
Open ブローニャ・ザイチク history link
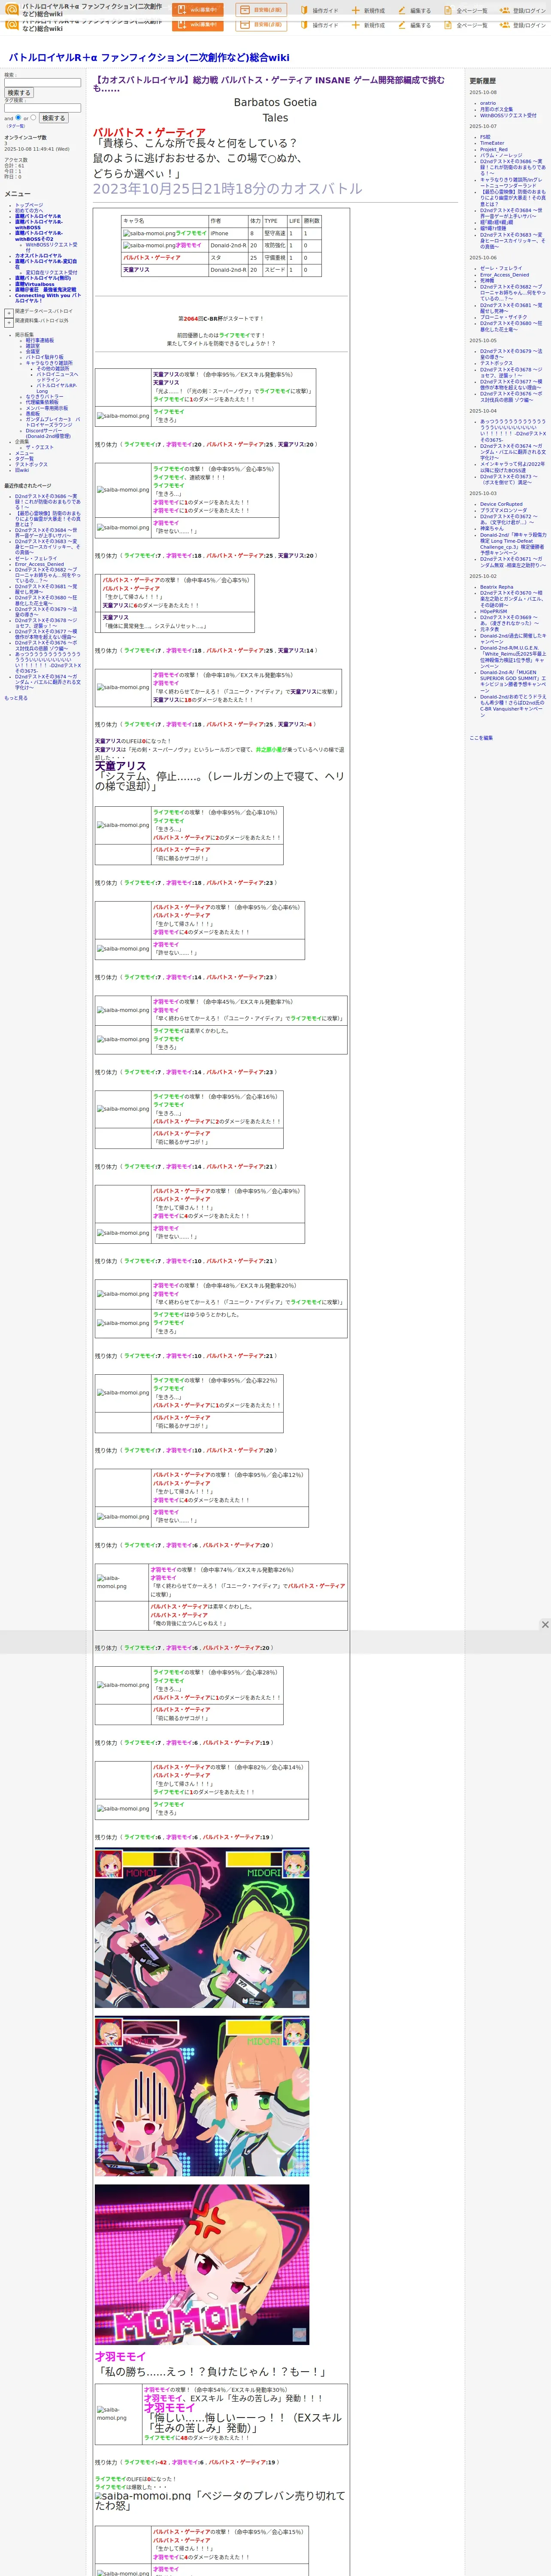(503, 317)
